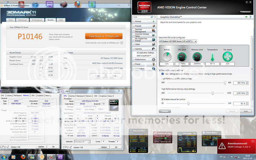Open the GPU selection dropdown
This screenshot has height=160, width=256.
177,41
